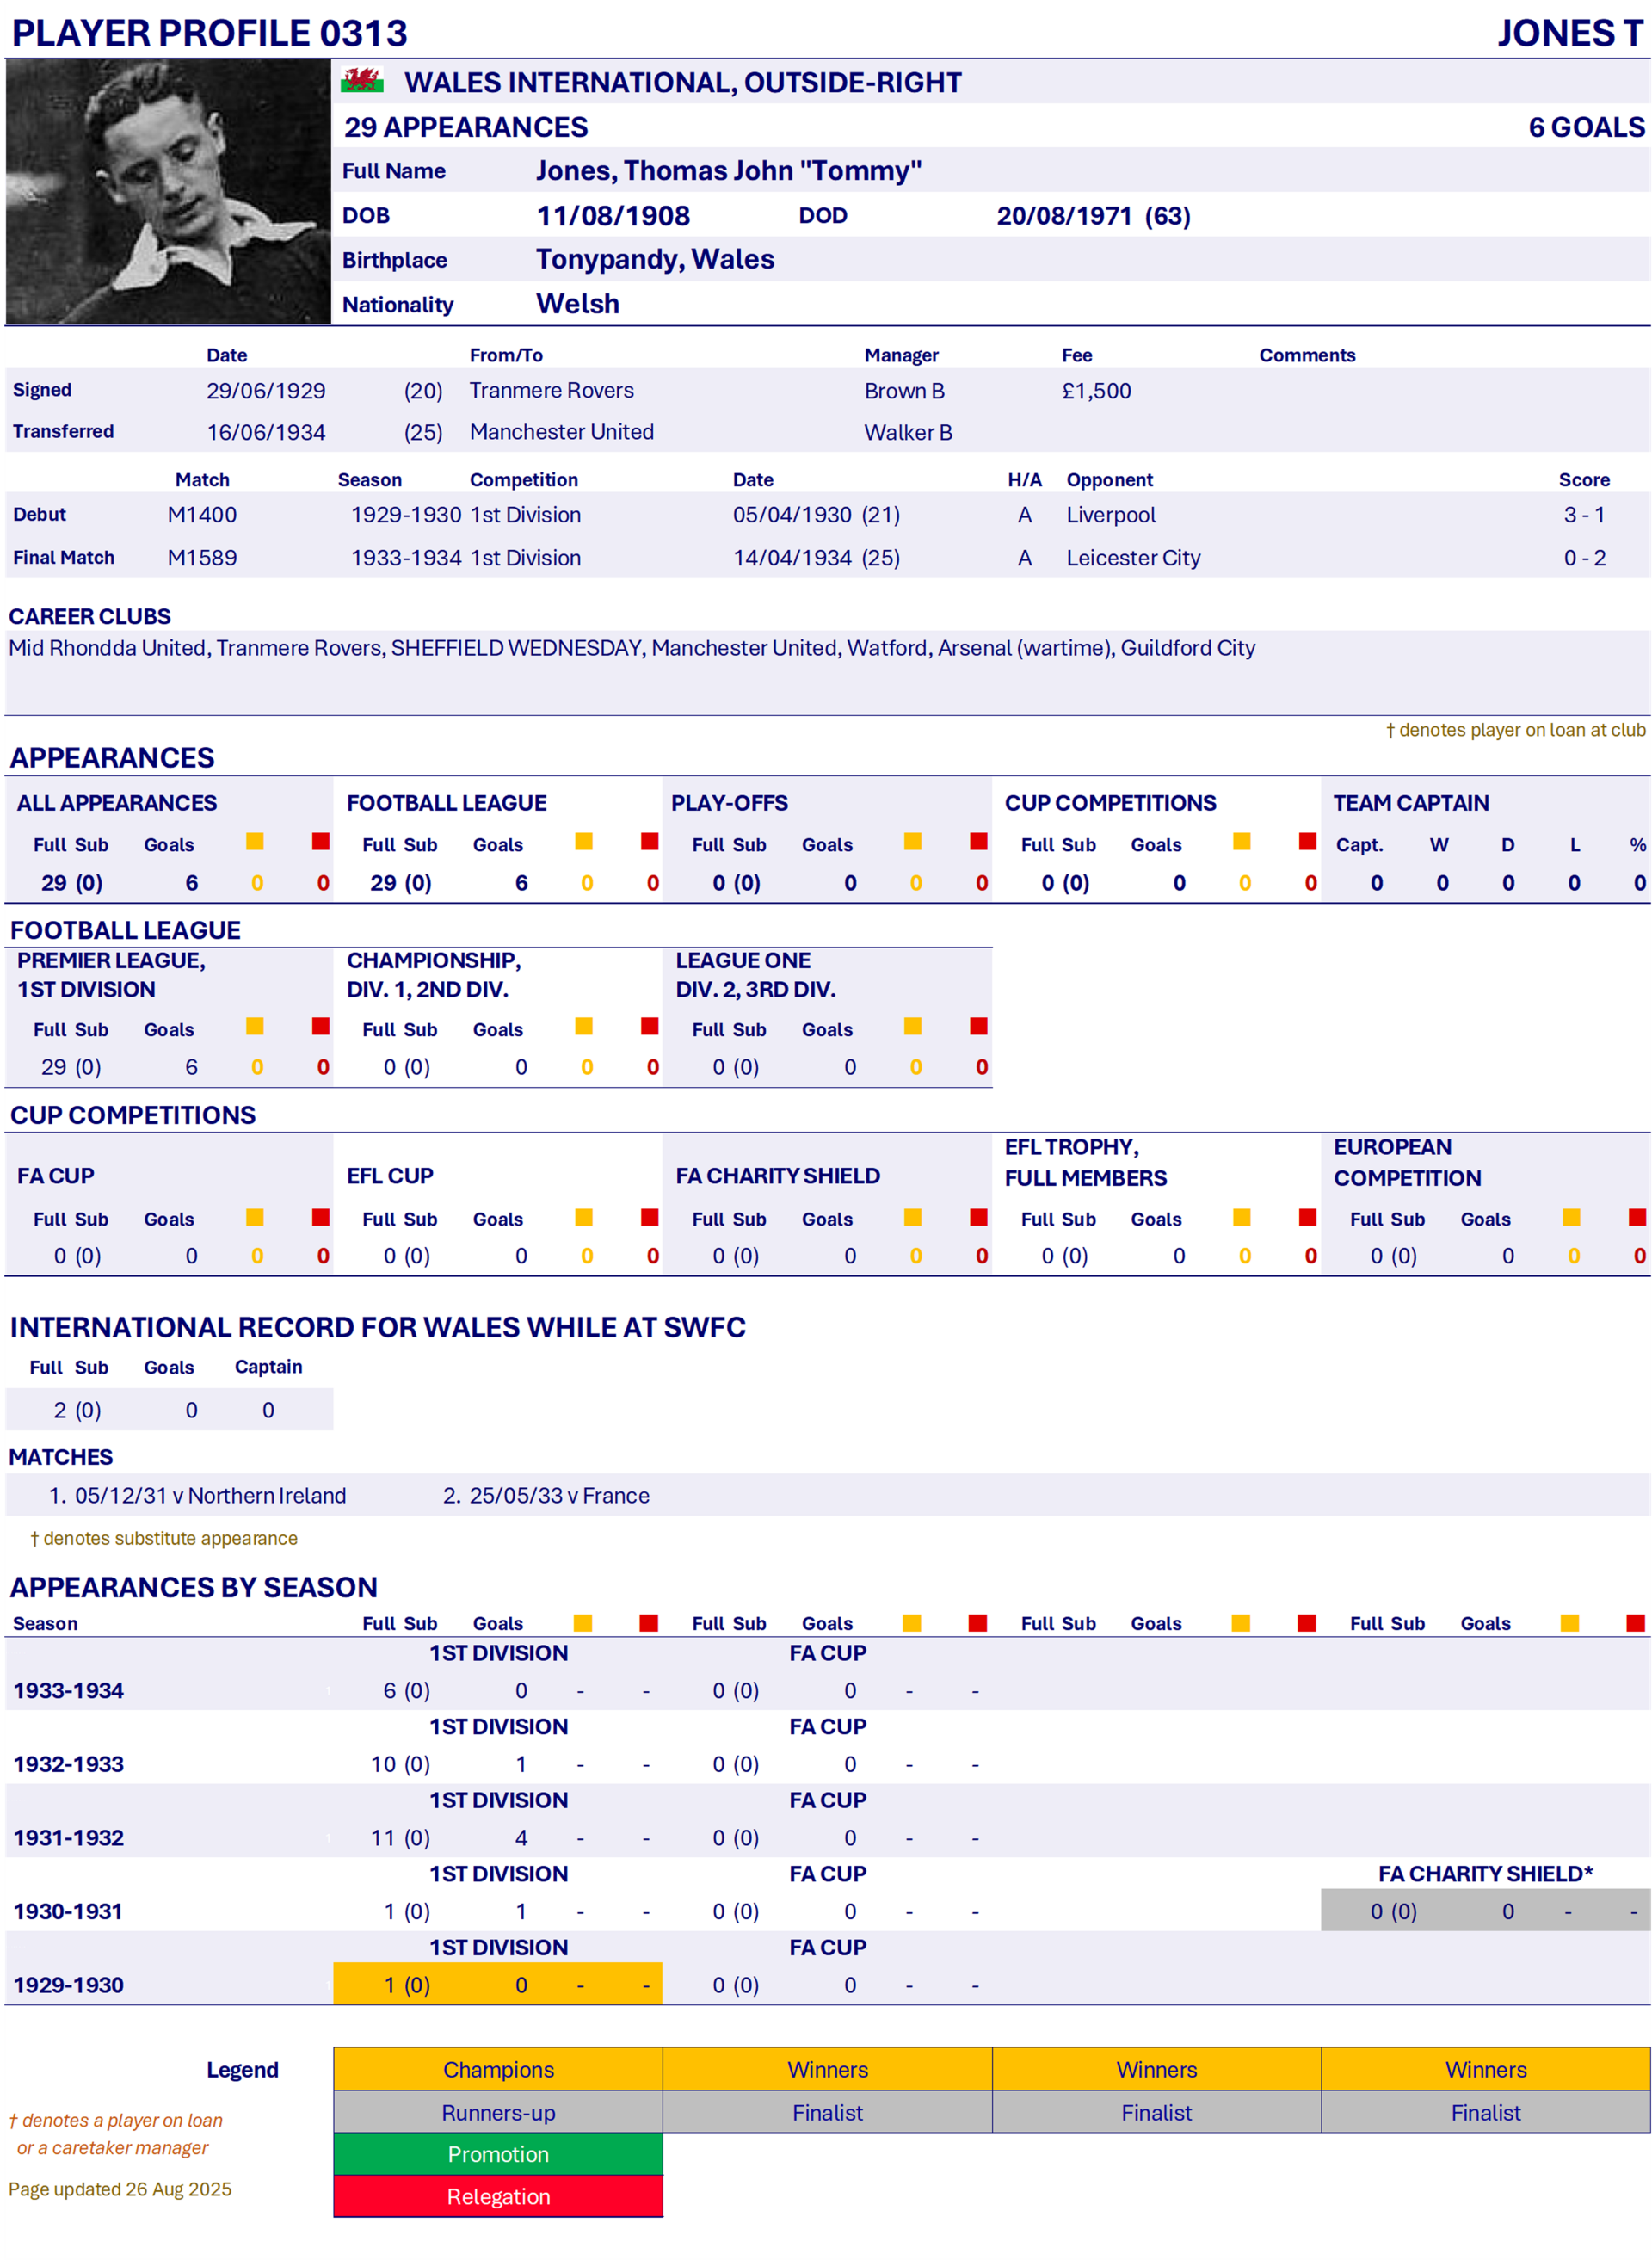1652x2260 pixels.
Task: Click yellow card icon under Play-Offs
Action: click(x=913, y=842)
